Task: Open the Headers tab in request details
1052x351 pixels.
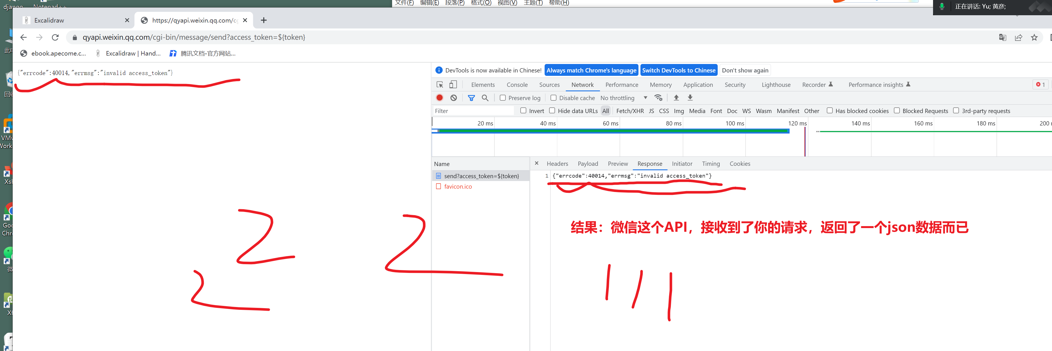Action: coord(557,164)
